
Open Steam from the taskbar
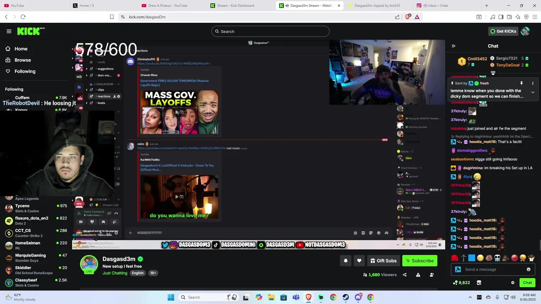tap(346, 297)
